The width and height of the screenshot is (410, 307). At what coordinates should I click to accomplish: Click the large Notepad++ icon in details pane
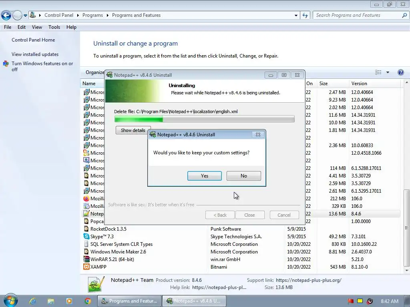pos(96,284)
